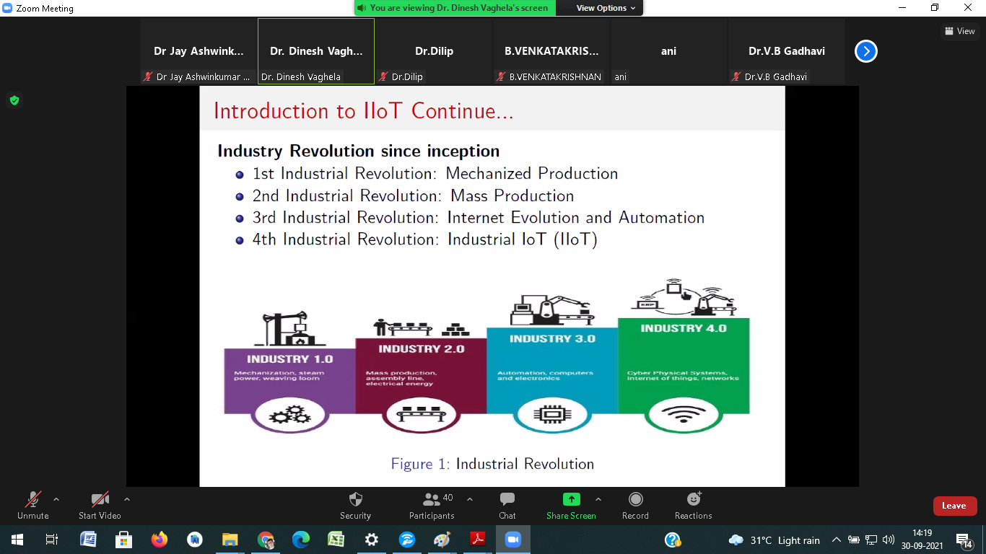Select the participant tile named ani
Screen dimensions: 986x554
669,51
